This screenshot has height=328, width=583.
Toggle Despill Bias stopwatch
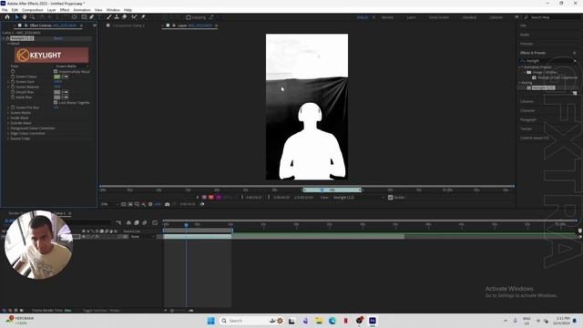13,92
